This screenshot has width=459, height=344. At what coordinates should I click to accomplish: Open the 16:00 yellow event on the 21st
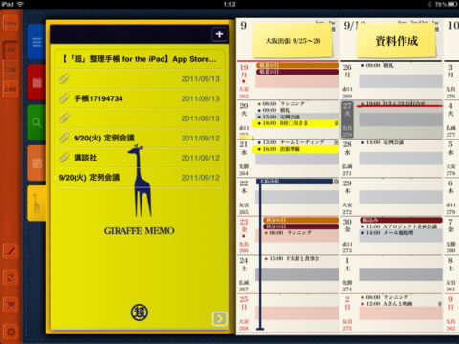[296, 149]
